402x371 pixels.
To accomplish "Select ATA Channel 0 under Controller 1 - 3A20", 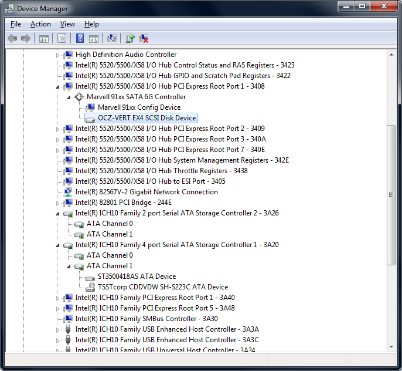I will tap(110, 255).
